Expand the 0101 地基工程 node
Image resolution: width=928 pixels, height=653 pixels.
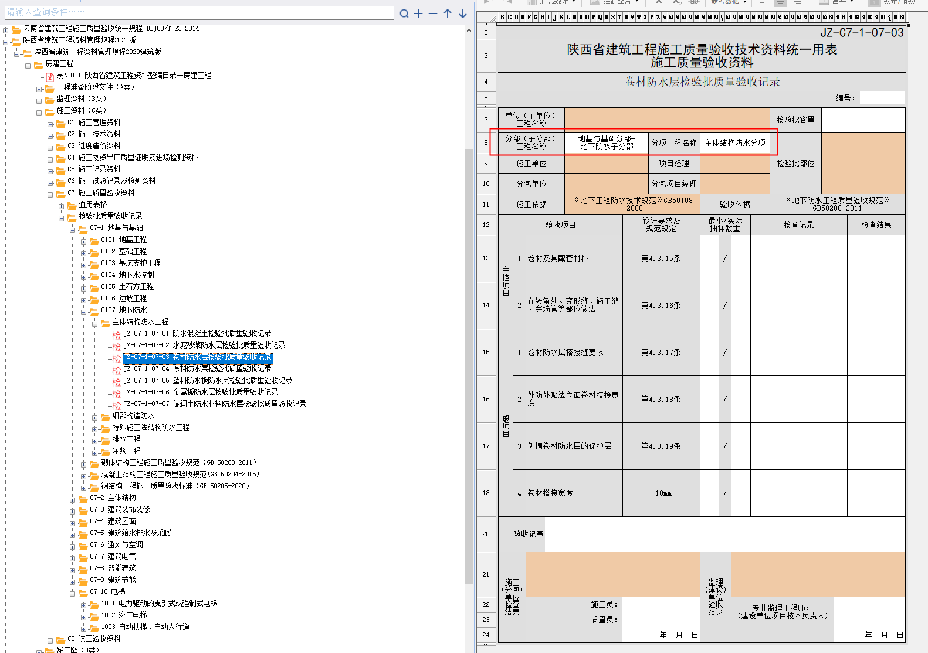pyautogui.click(x=84, y=241)
